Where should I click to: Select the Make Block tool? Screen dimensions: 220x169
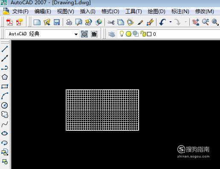click(x=5, y=161)
